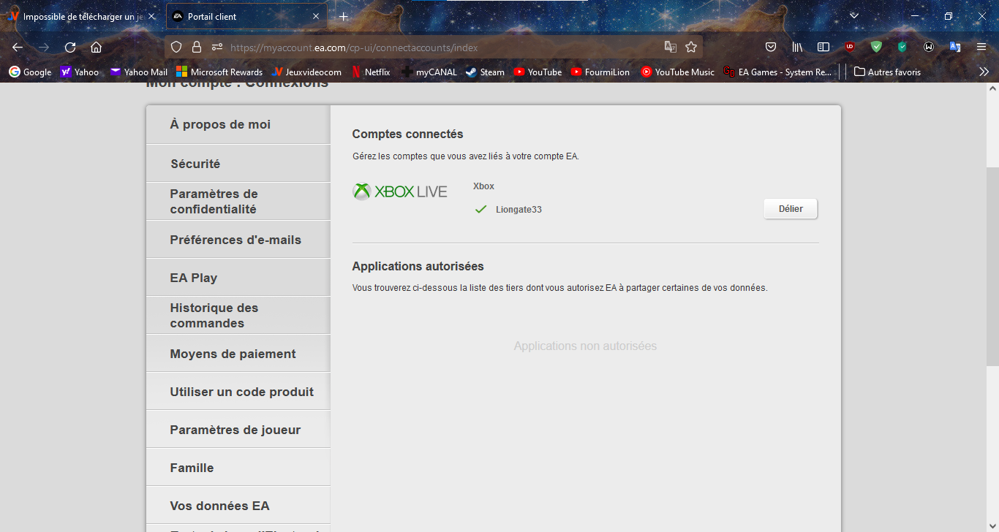Bookmark this page with the star
Image resolution: width=999 pixels, height=532 pixels.
691,47
